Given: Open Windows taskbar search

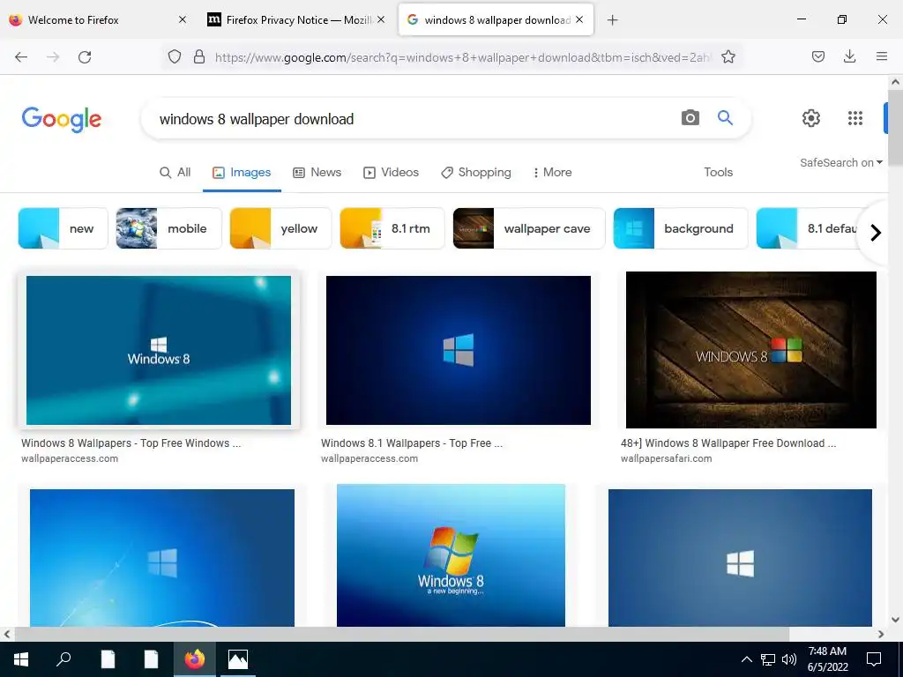Looking at the screenshot, I should (x=63, y=659).
